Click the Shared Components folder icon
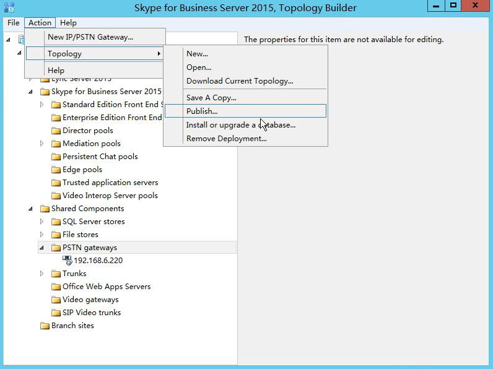493x369 pixels. [x=45, y=209]
